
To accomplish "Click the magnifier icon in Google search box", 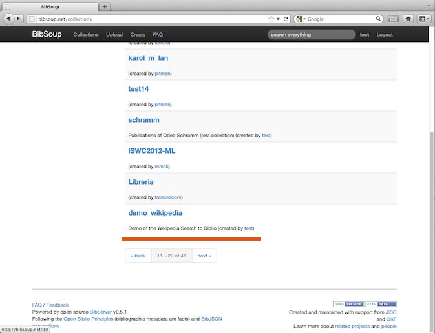I will click(378, 19).
